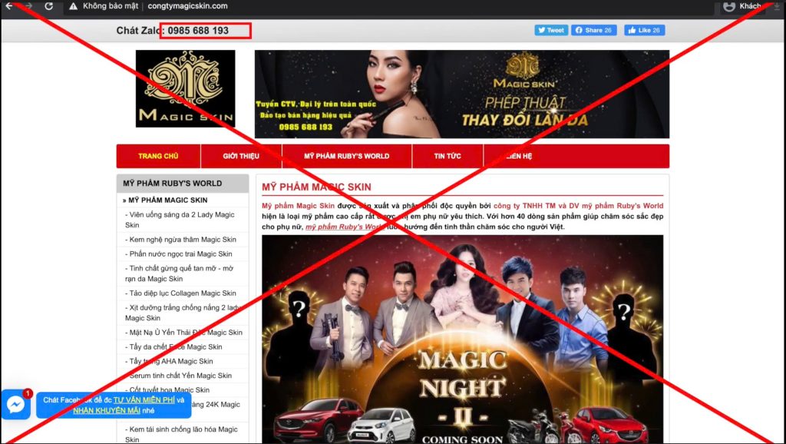
Task: Click the guest profile avatar icon
Action: [x=728, y=6]
